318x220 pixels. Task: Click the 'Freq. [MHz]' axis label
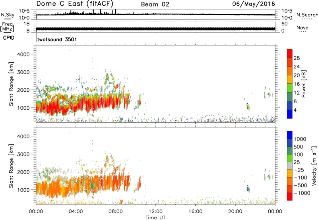click(x=8, y=27)
